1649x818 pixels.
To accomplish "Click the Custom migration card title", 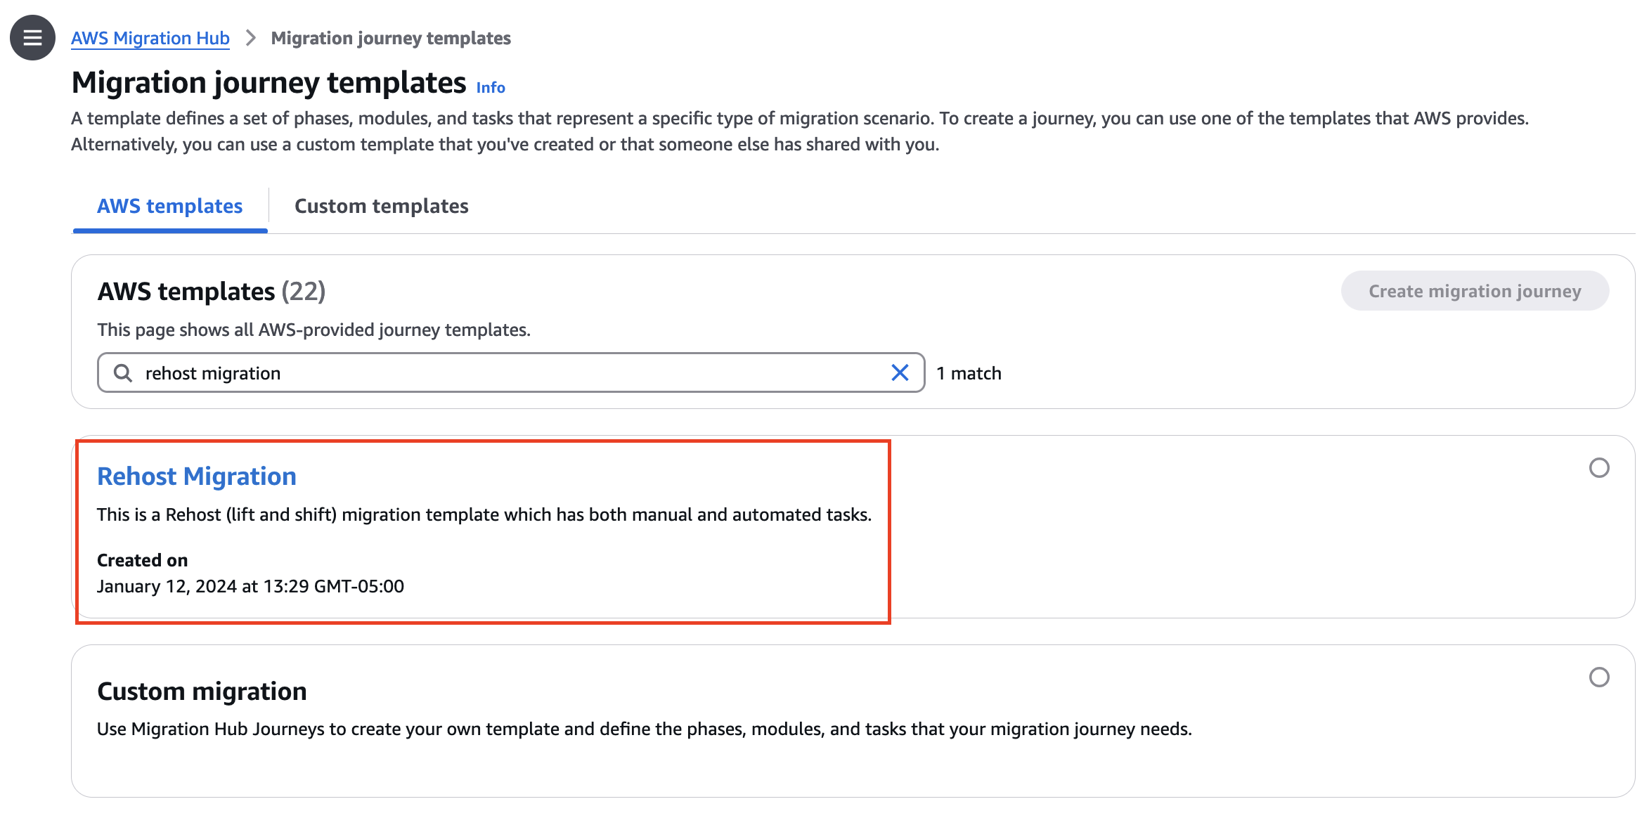I will click(201, 691).
